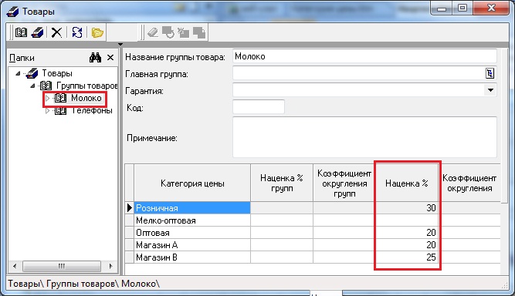The width and height of the screenshot is (515, 296).
Task: Close the Папки panel with its X
Action: tap(110, 58)
